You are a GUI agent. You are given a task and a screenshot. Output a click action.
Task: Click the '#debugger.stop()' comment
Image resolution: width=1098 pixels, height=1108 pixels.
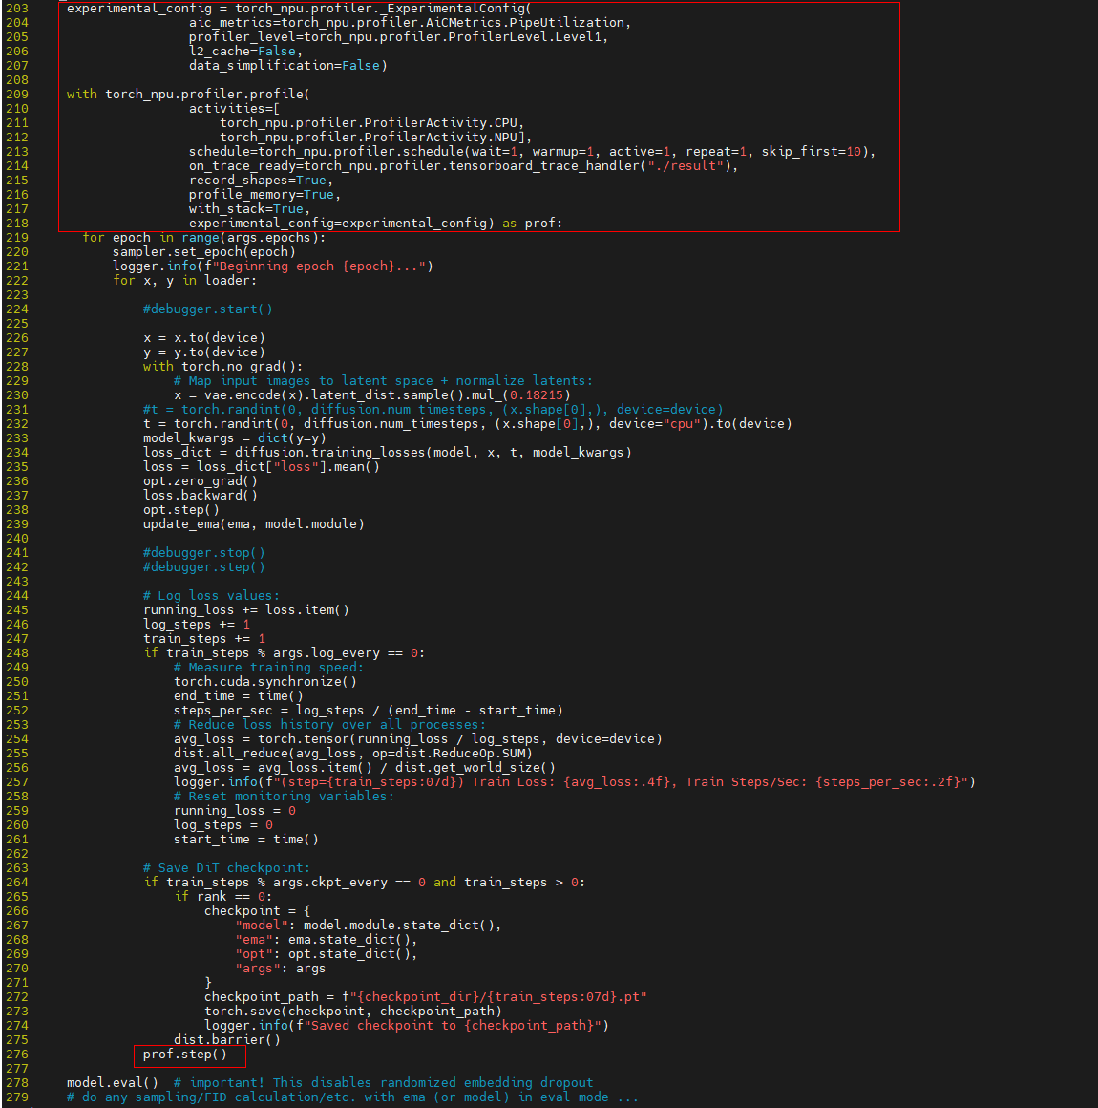pos(203,553)
